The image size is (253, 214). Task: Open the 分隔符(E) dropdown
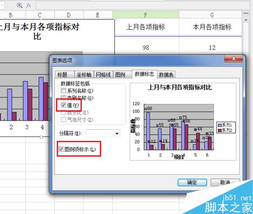click(117, 134)
